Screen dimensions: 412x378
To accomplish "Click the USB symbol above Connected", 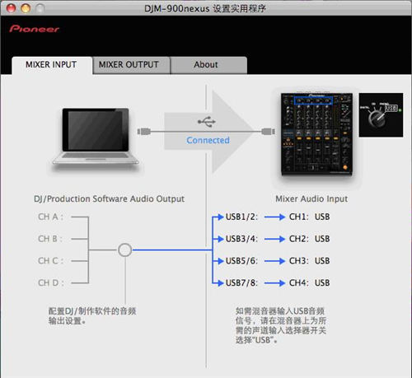I will click(207, 122).
